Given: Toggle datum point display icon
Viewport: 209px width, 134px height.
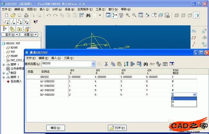Looking at the screenshot, I should [19, 22].
